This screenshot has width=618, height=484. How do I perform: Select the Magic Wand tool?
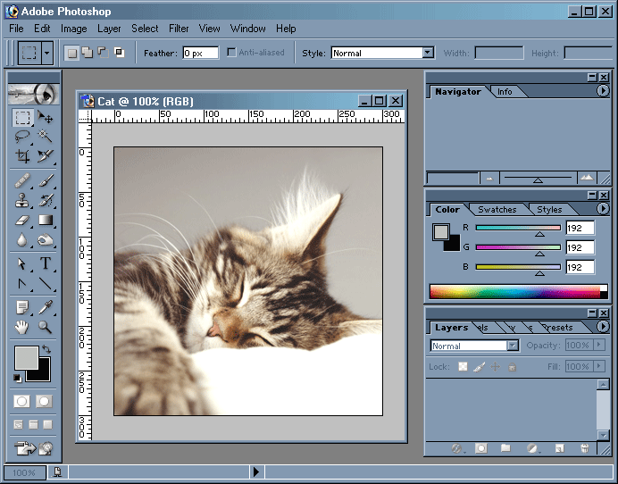pos(46,137)
